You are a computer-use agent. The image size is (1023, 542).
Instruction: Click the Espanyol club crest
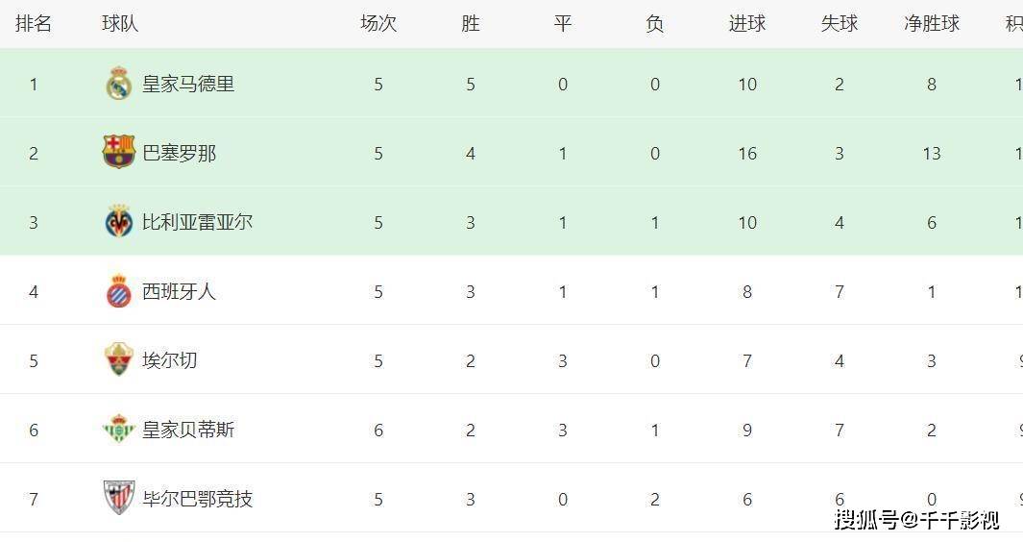point(119,290)
